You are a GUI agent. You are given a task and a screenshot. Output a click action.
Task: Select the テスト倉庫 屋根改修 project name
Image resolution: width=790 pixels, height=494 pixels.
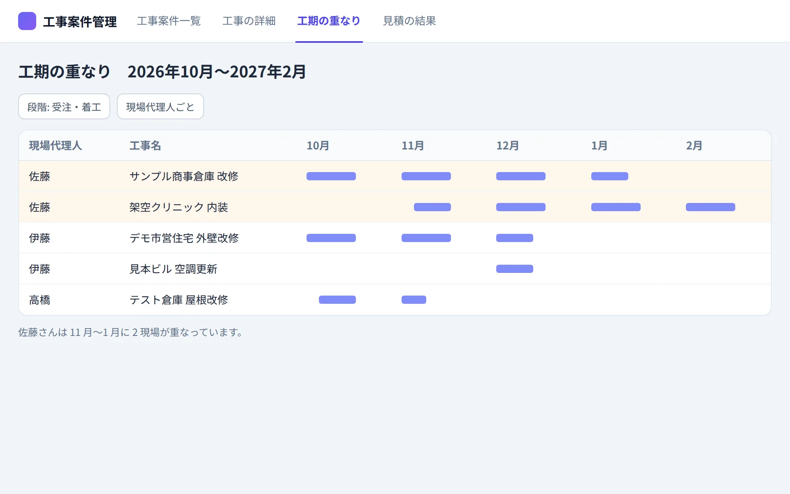tap(179, 300)
